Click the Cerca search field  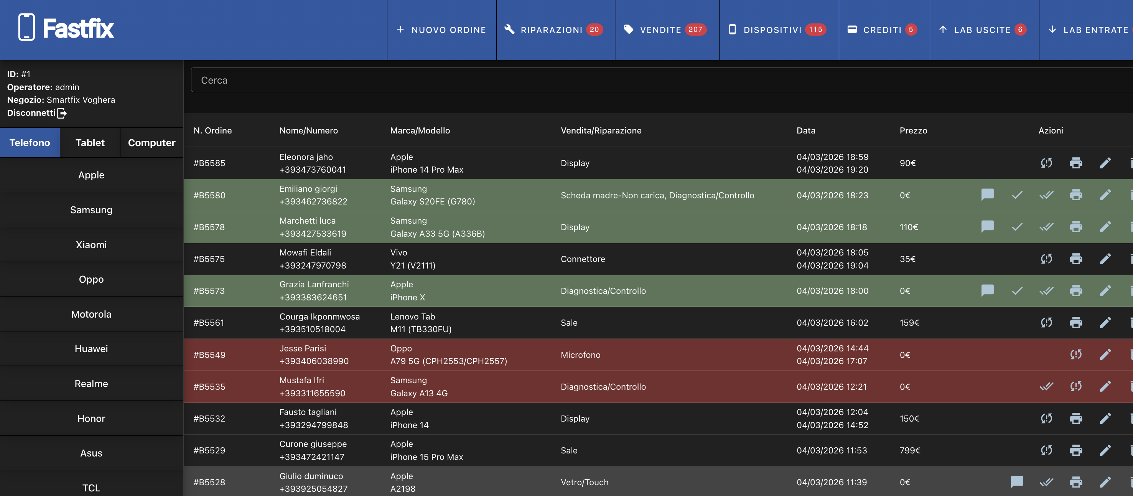pos(616,80)
